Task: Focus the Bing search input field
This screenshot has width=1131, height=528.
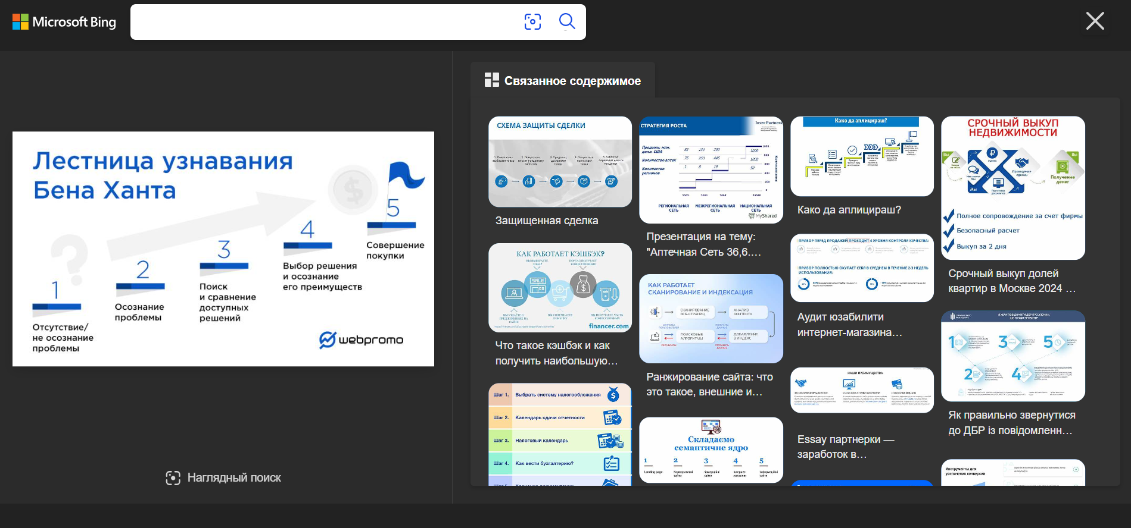Action: coord(325,22)
